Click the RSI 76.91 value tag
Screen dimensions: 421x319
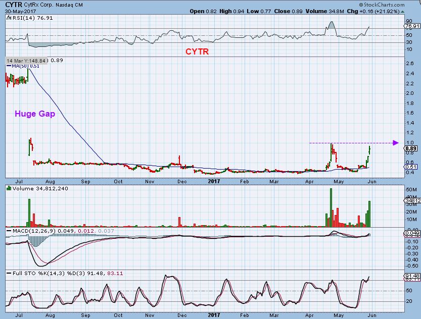tap(412, 25)
